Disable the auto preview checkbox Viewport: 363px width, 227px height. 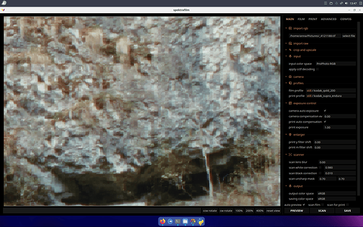point(304,204)
